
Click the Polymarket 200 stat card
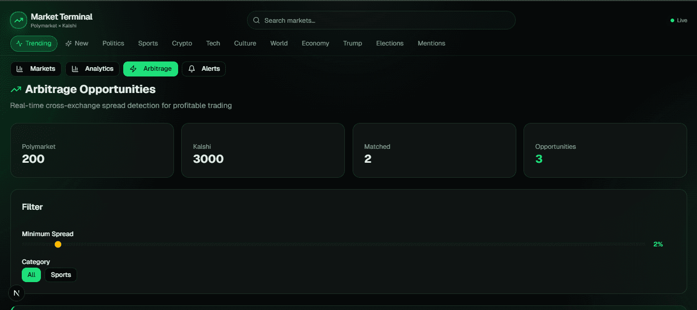(92, 150)
